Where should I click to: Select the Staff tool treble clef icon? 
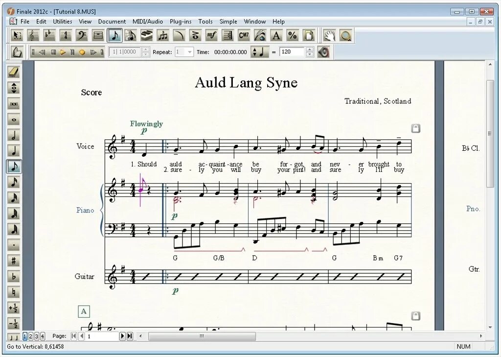point(33,35)
